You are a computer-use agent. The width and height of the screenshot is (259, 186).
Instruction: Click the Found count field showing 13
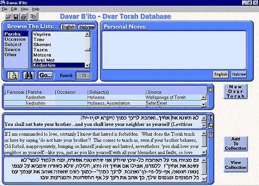click(83, 76)
